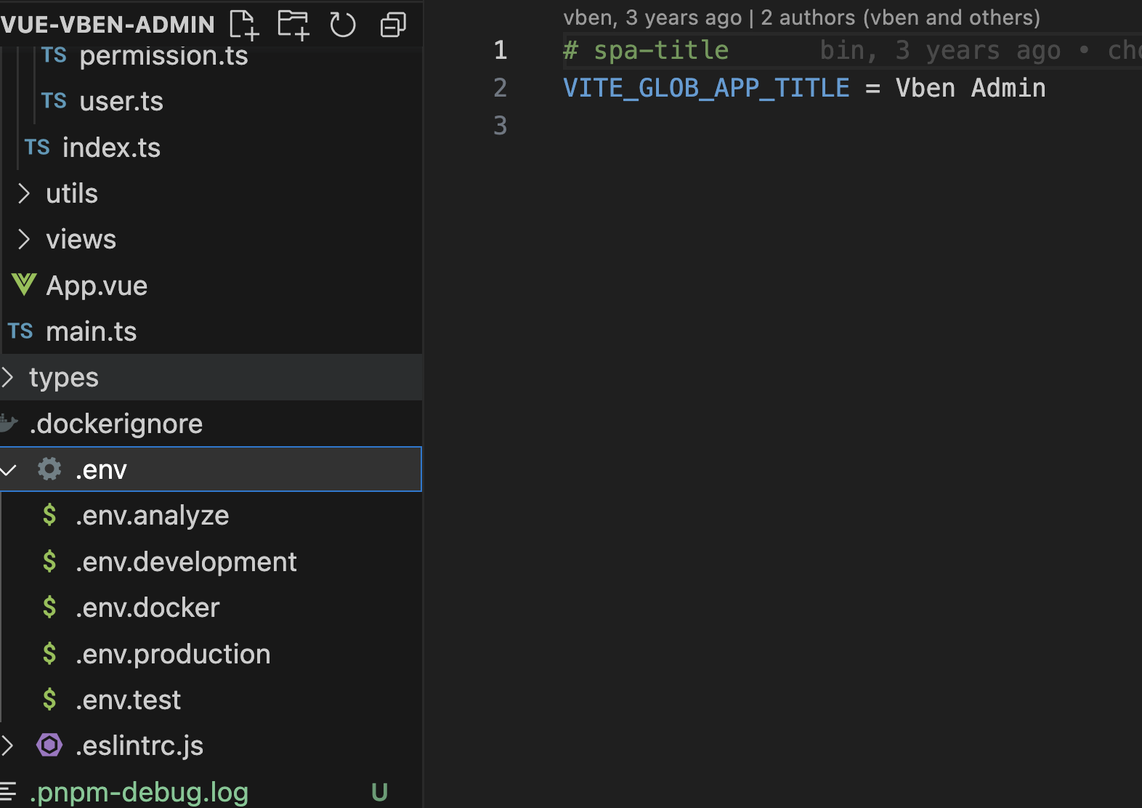1142x808 pixels.
Task: Open main.ts in the editor
Action: point(91,331)
